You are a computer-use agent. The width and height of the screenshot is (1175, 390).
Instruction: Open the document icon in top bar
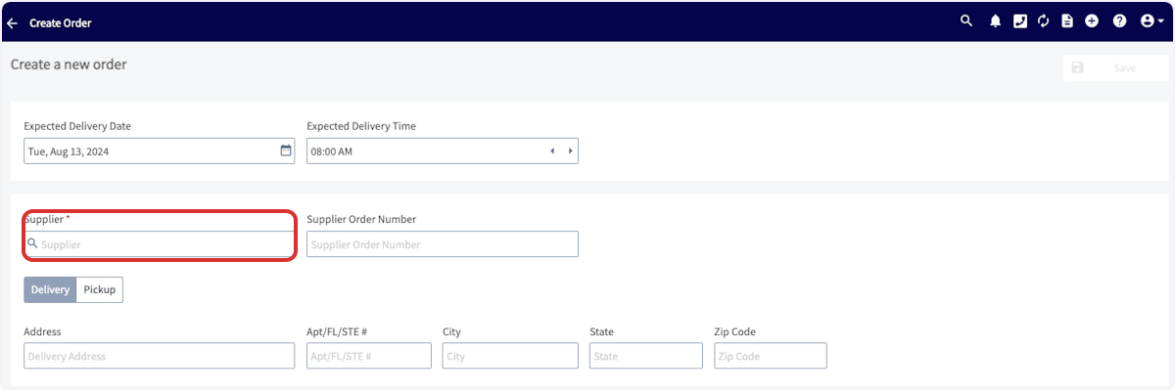tap(1067, 21)
